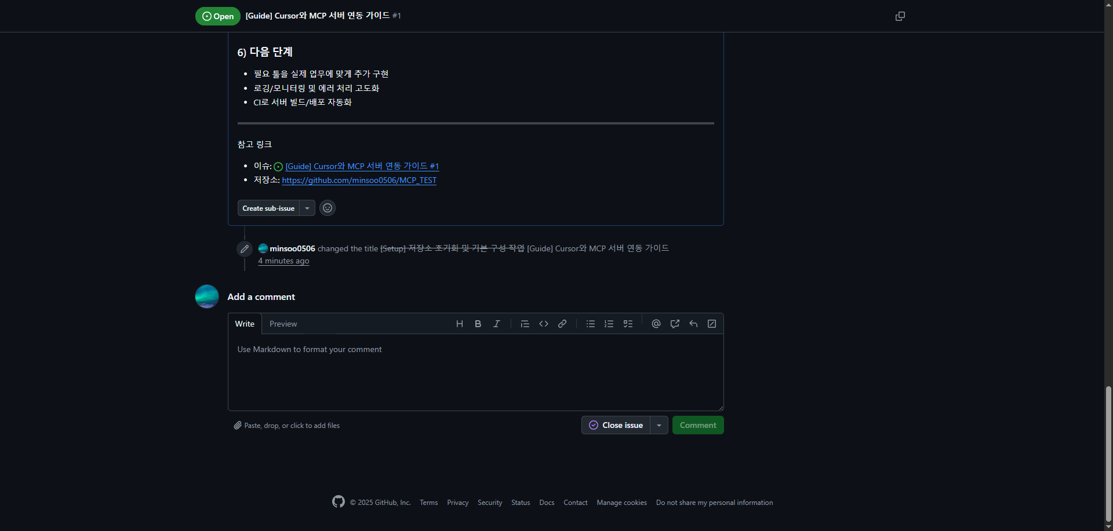The width and height of the screenshot is (1113, 531).
Task: Click the scrollbar up arrow
Action: point(1108,4)
